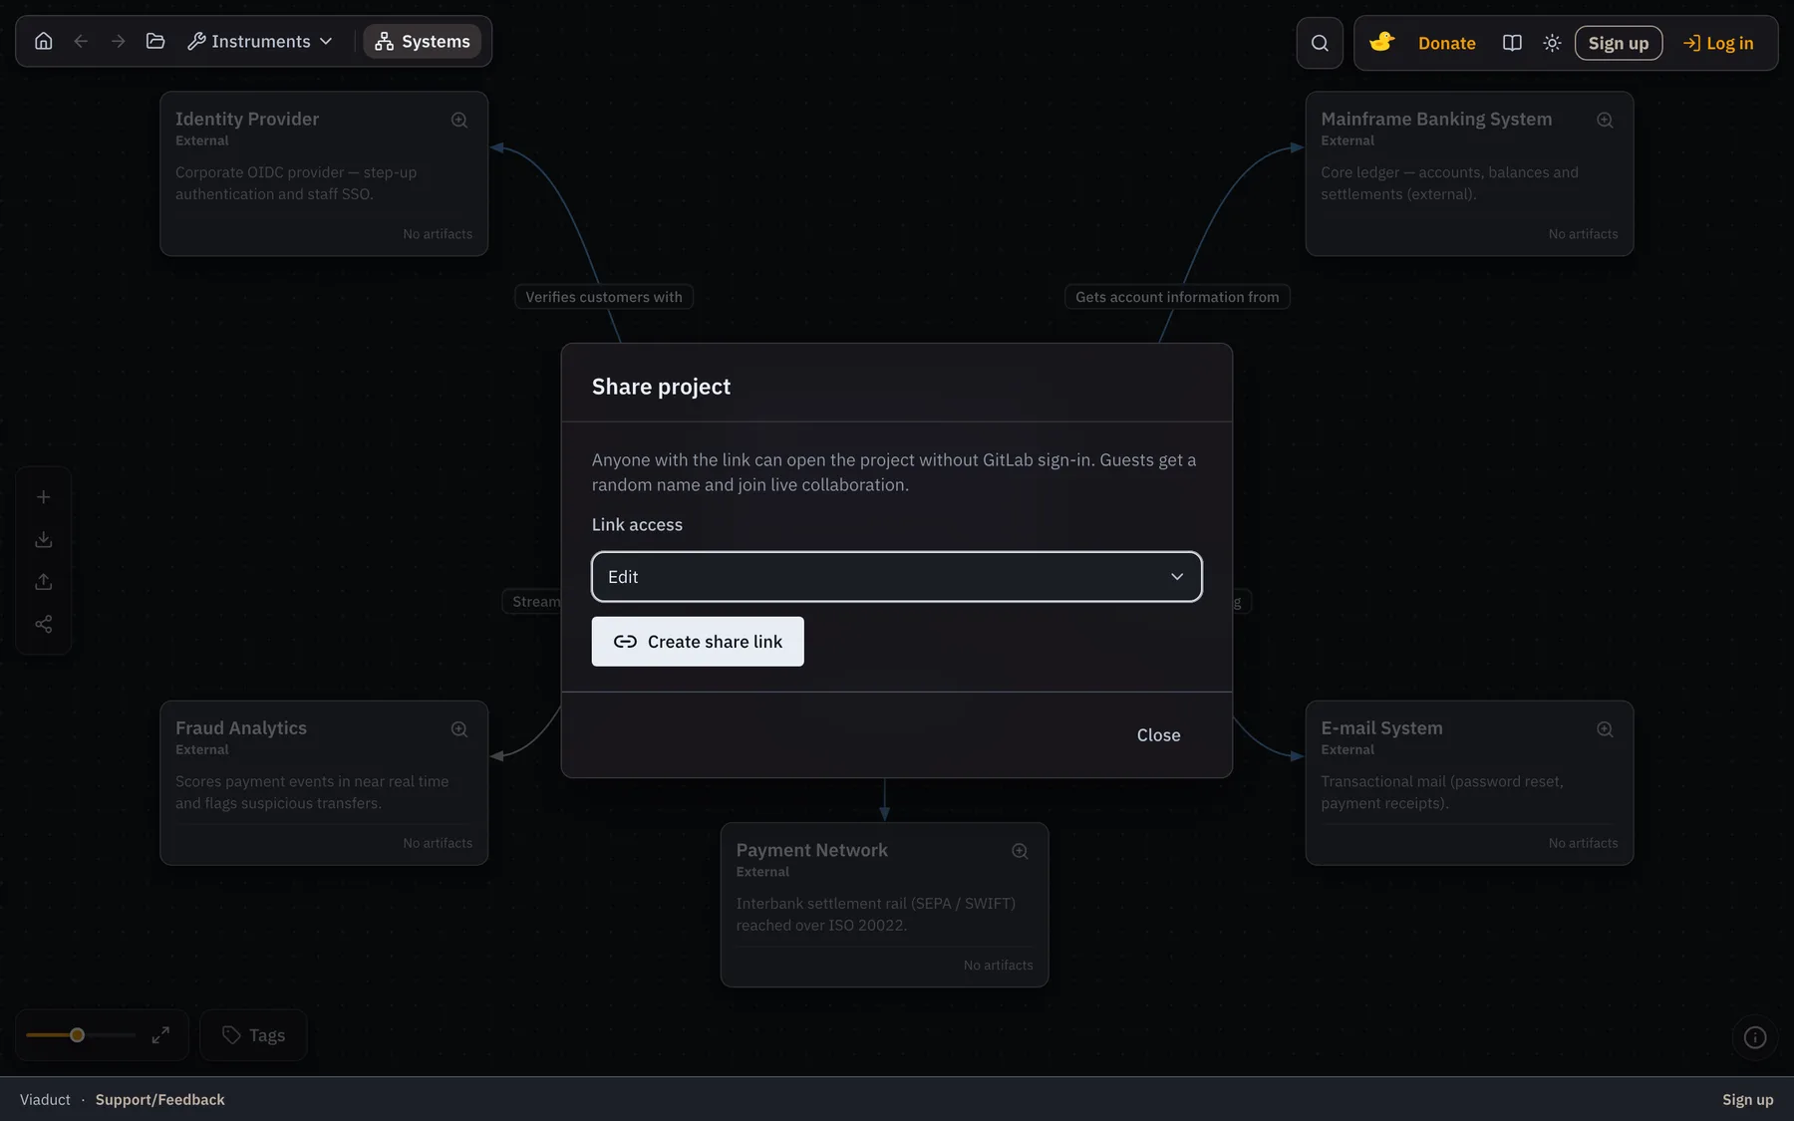
Task: Click the Share project dialog heading
Action: [661, 387]
